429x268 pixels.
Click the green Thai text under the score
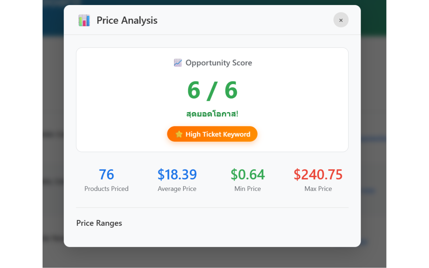point(212,114)
